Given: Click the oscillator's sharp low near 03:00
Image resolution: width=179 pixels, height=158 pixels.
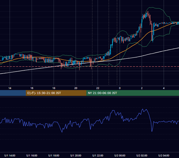Looking at the screenshot, I should pyautogui.click(x=152, y=131).
